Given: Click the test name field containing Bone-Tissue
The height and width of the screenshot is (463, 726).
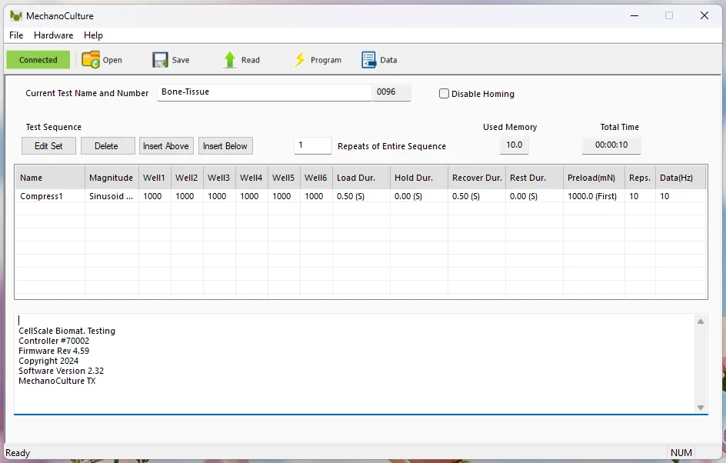Looking at the screenshot, I should click(x=265, y=92).
